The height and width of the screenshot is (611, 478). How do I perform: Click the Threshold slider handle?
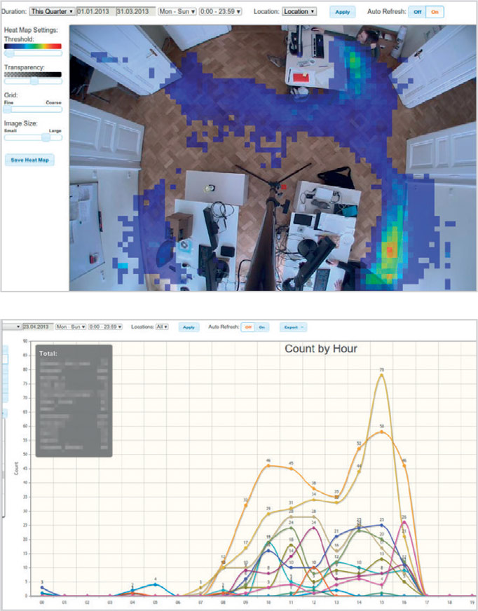point(9,53)
